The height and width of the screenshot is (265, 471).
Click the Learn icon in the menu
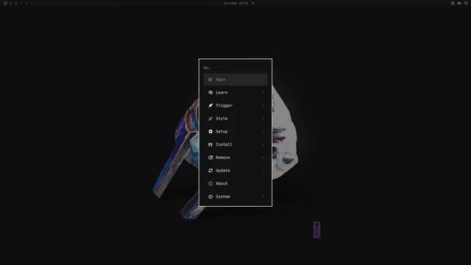click(x=210, y=93)
